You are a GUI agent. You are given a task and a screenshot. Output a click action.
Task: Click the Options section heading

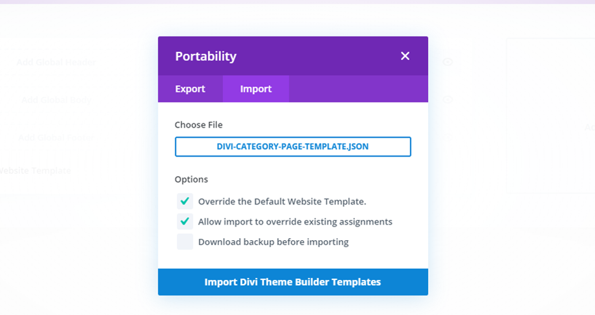pyautogui.click(x=191, y=179)
